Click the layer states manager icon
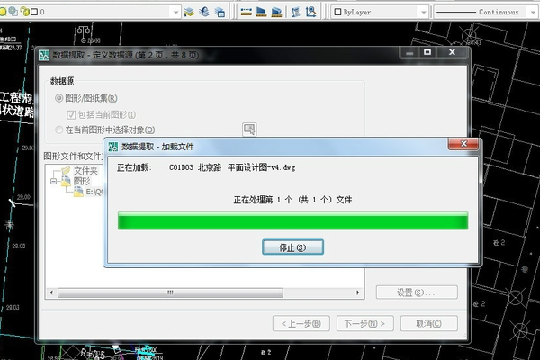The image size is (540, 360). point(220,12)
